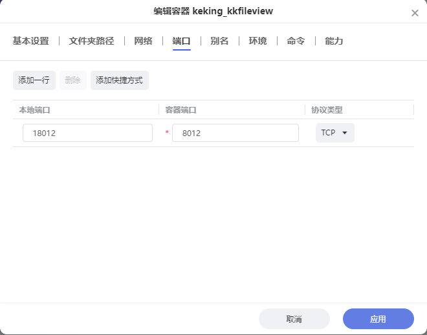Switch to the 基本设置 tab

[31, 41]
